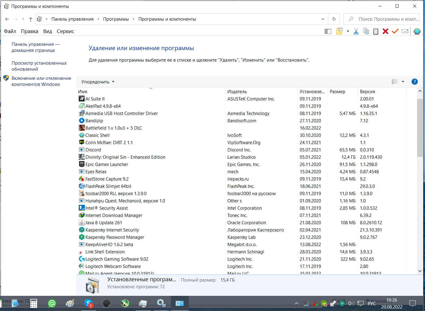The height and width of the screenshot is (311, 425).
Task: Toggle the navigation pane toolbar icon
Action: click(328, 31)
